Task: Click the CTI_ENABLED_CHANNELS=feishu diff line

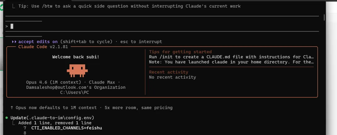Action: (66, 128)
